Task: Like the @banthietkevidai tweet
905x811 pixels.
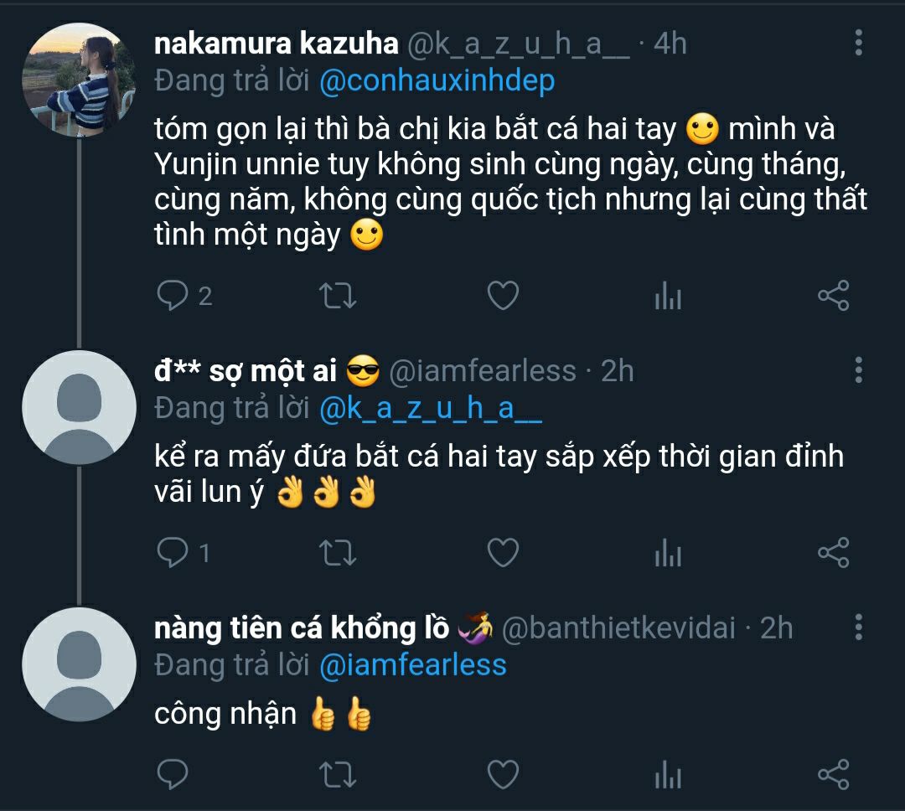Action: point(503,773)
